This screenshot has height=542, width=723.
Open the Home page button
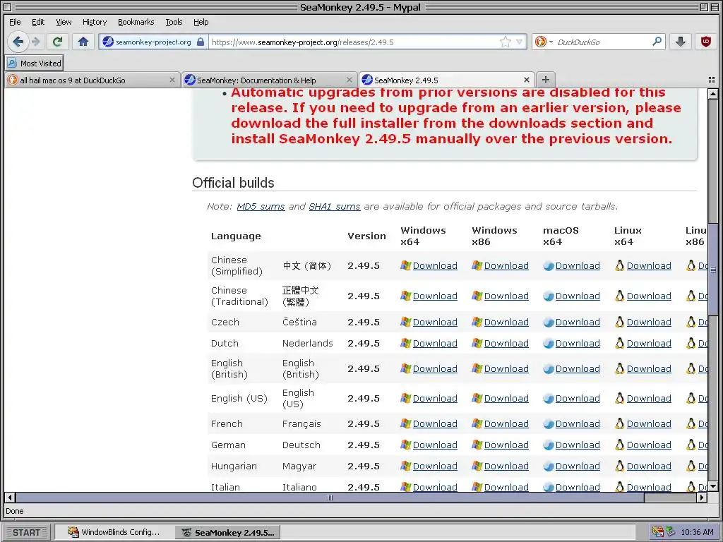coord(83,42)
